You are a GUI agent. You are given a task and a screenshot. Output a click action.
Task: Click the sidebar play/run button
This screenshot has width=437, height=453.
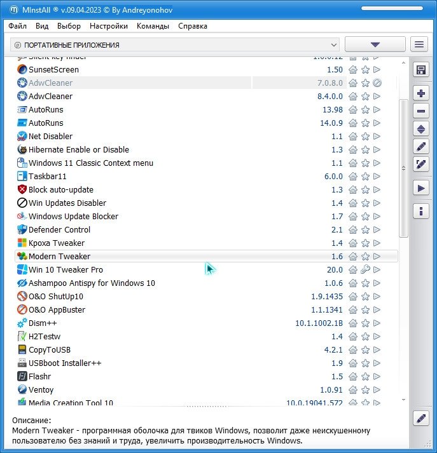pos(421,189)
